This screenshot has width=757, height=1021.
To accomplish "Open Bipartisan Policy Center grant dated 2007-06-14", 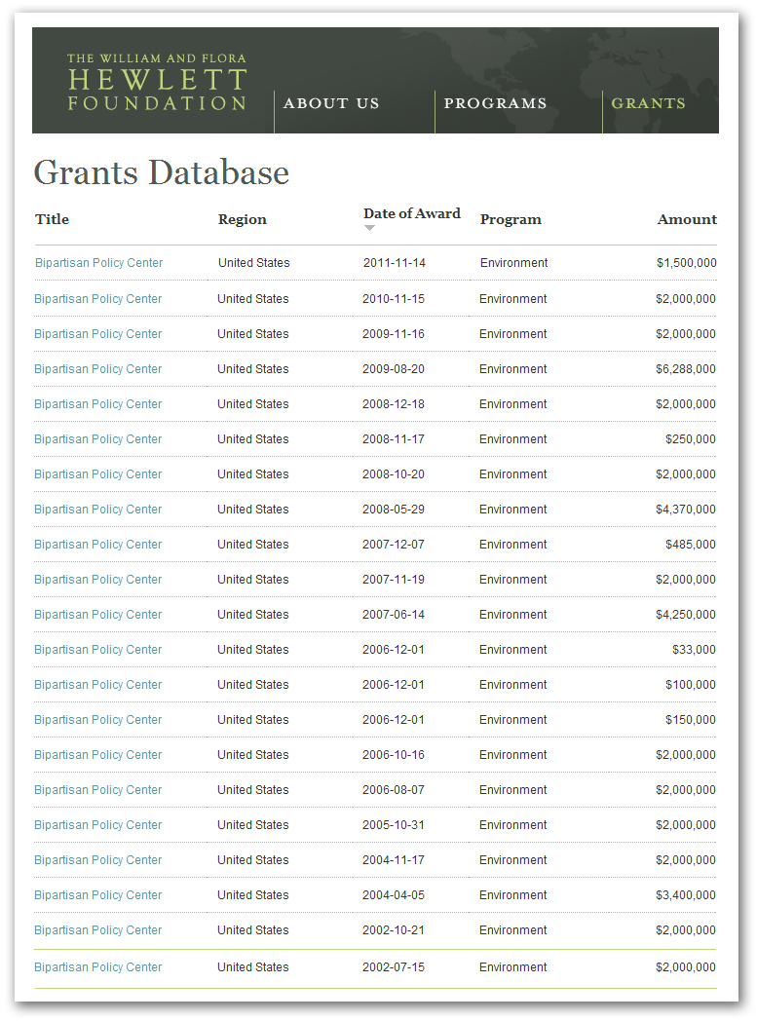I will tap(97, 616).
